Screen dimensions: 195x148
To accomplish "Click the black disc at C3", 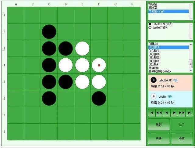I will click(x=49, y=49).
